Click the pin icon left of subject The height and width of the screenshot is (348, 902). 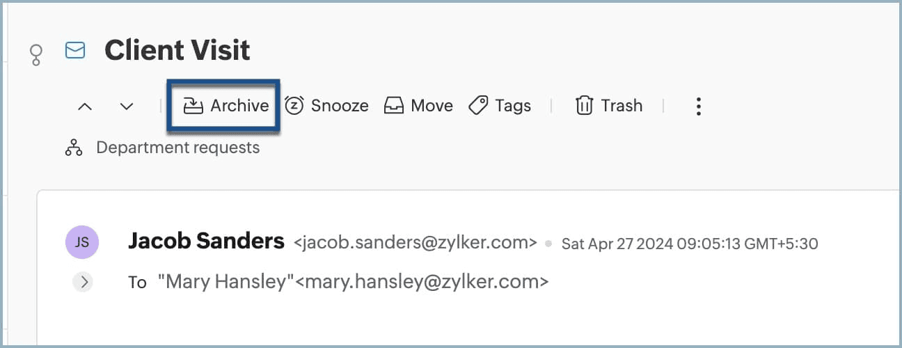(35, 55)
